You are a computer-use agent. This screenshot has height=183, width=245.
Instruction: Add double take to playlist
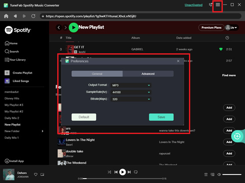coord(229,154)
